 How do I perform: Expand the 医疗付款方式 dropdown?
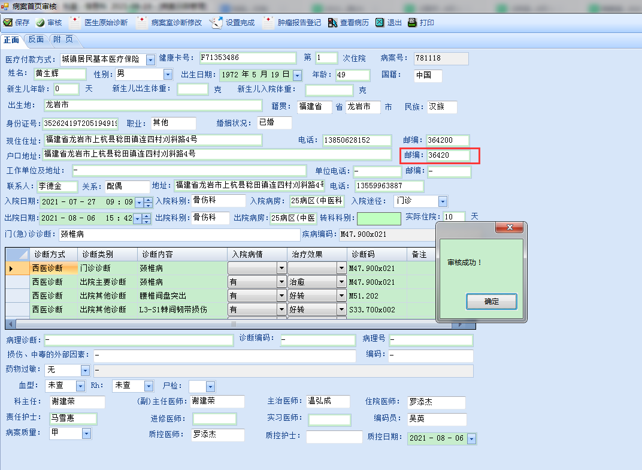150,59
